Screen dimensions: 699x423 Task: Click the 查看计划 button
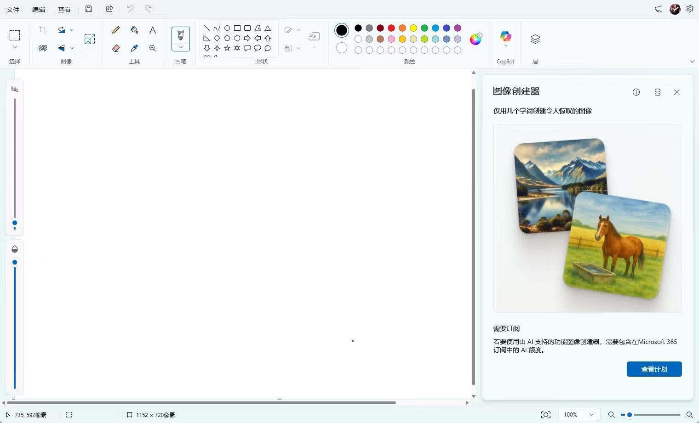(x=654, y=369)
